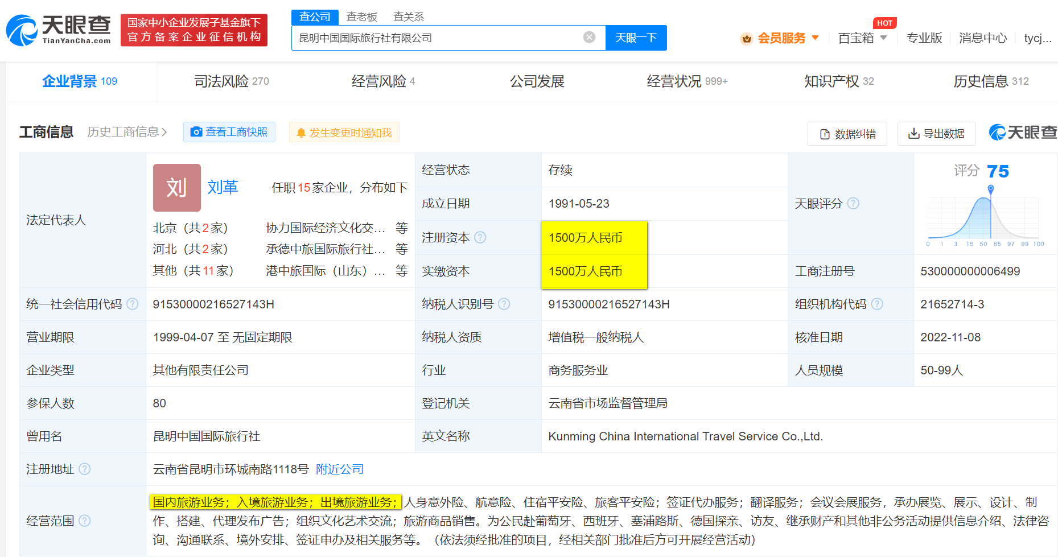Click the 天眼一下 search button
The width and height of the screenshot is (1058, 557).
[636, 38]
